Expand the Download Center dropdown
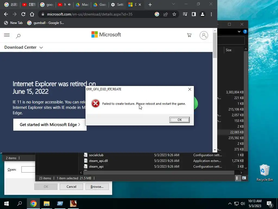Screen dimensions: 278x209 (x=24, y=47)
